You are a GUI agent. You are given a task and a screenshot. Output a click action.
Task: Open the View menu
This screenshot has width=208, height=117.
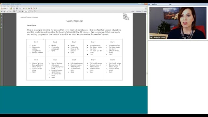[x=8, y=6]
